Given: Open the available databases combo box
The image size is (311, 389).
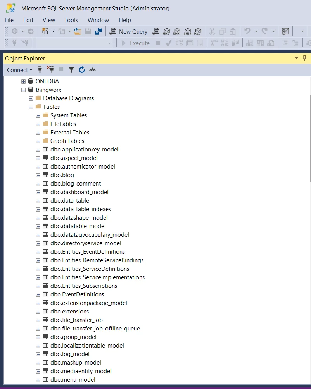Looking at the screenshot, I should tap(74, 43).
